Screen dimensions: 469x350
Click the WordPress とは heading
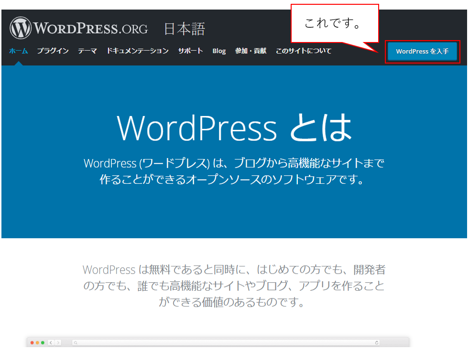(234, 128)
